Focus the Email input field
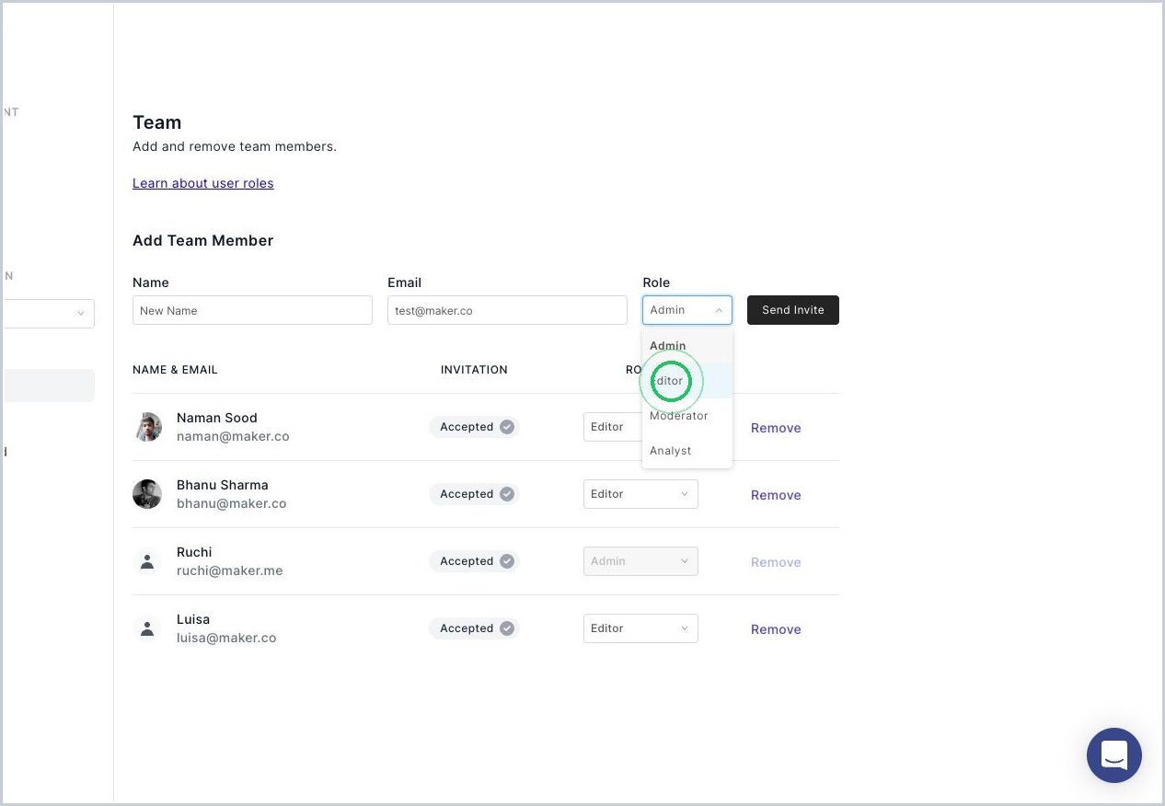The image size is (1165, 806). tap(507, 310)
